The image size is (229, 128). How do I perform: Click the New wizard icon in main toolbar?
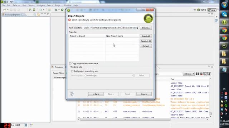pos(5,10)
